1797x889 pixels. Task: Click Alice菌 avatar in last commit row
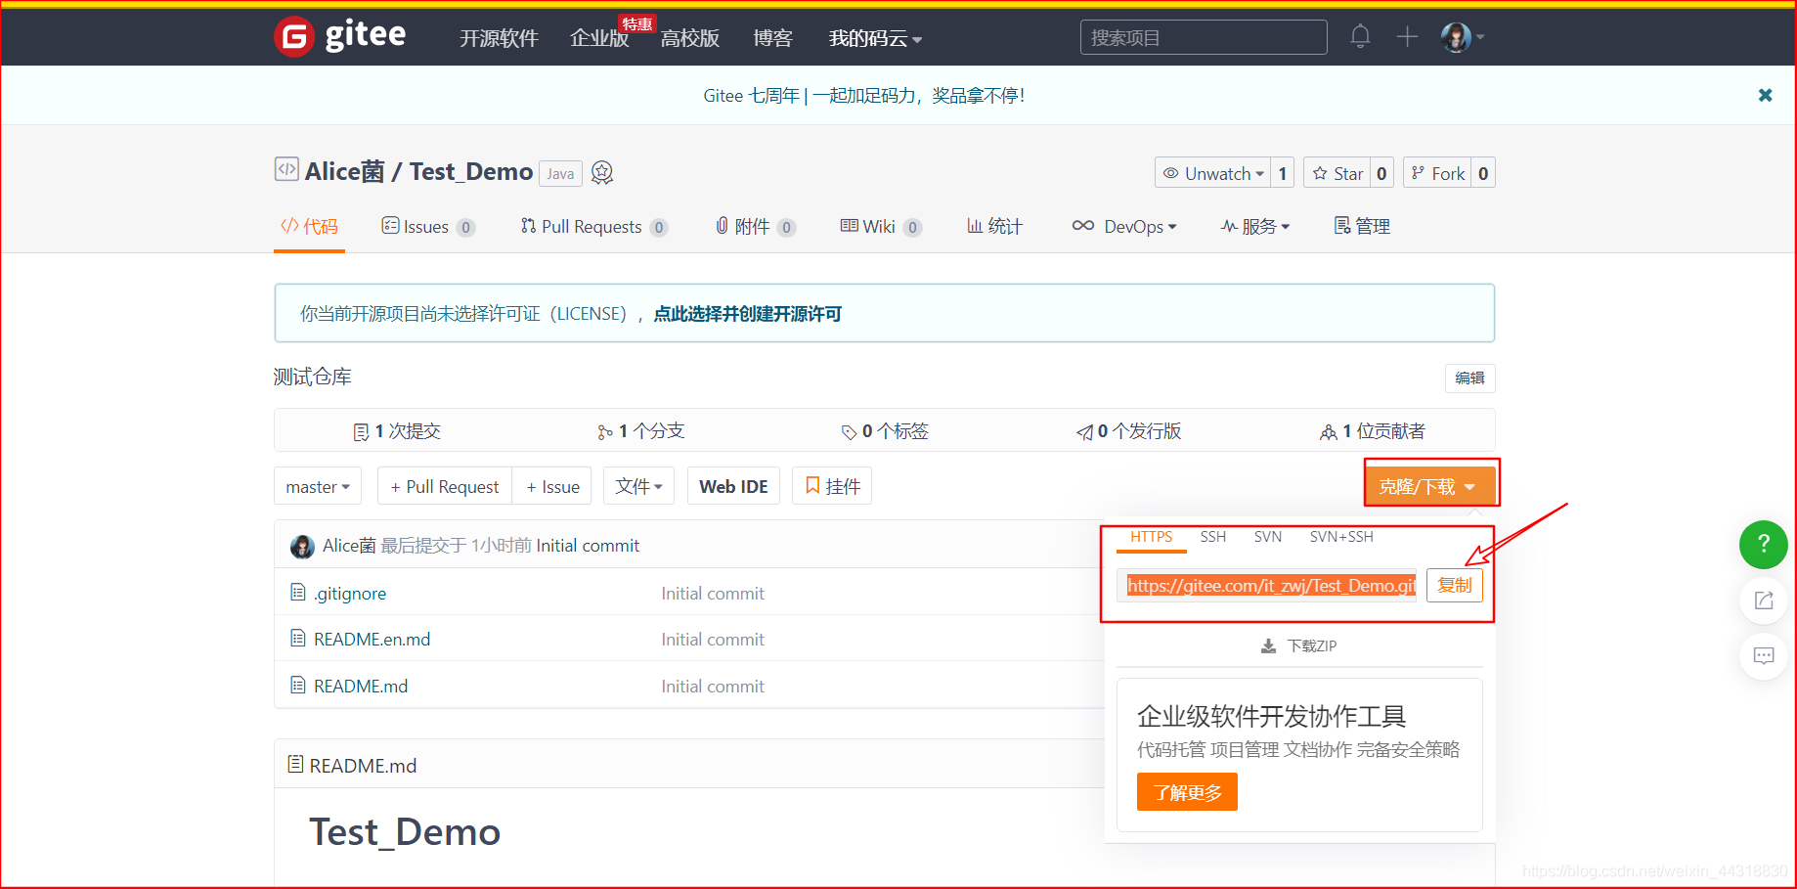pos(302,546)
